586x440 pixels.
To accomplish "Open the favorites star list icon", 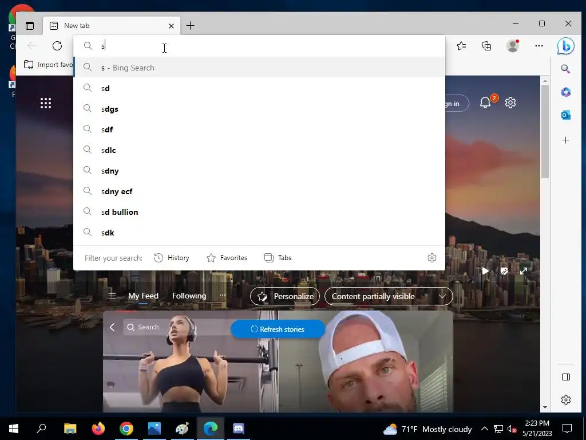I will [461, 46].
